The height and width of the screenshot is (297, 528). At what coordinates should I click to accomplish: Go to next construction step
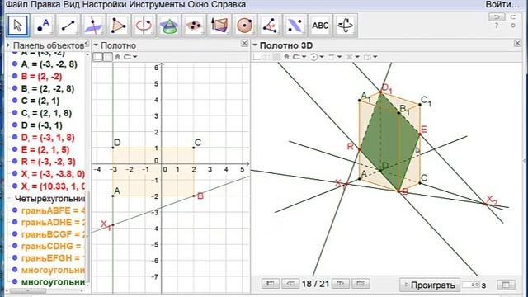pyautogui.click(x=341, y=284)
